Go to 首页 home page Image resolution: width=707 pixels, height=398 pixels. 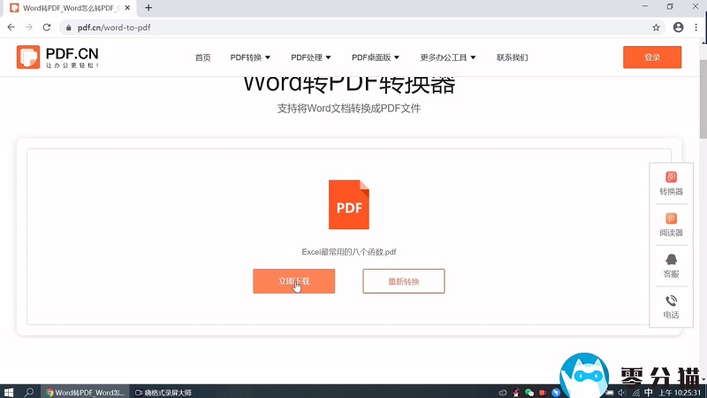203,57
